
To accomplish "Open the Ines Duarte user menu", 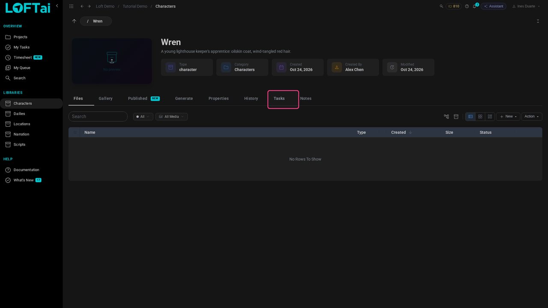I will (526, 6).
